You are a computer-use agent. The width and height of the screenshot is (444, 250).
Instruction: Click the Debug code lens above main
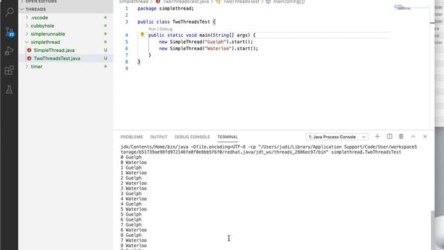166,29
